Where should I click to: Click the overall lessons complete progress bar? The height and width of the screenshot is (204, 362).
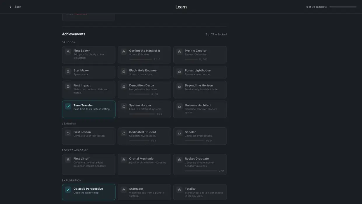[343, 7]
